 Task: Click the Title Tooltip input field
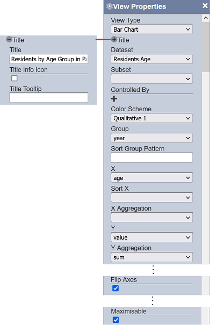pos(49,98)
